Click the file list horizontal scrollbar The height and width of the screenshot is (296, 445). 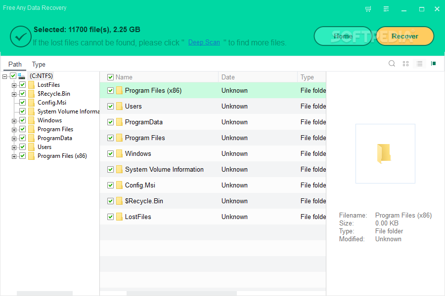181,293
